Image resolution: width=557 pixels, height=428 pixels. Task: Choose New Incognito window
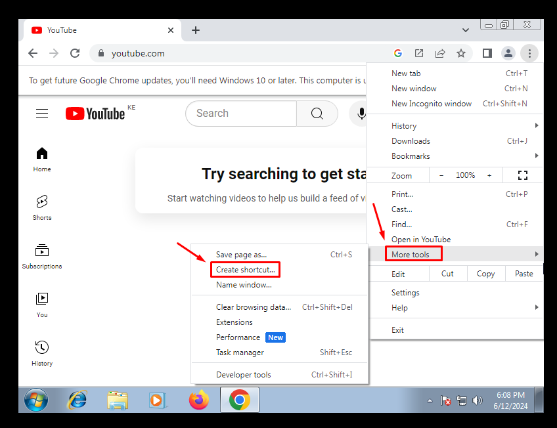455,104
